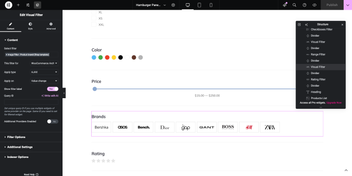This screenshot has height=176, width=352.
Task: Open publish options arrow dropdown
Action: click(x=348, y=5)
